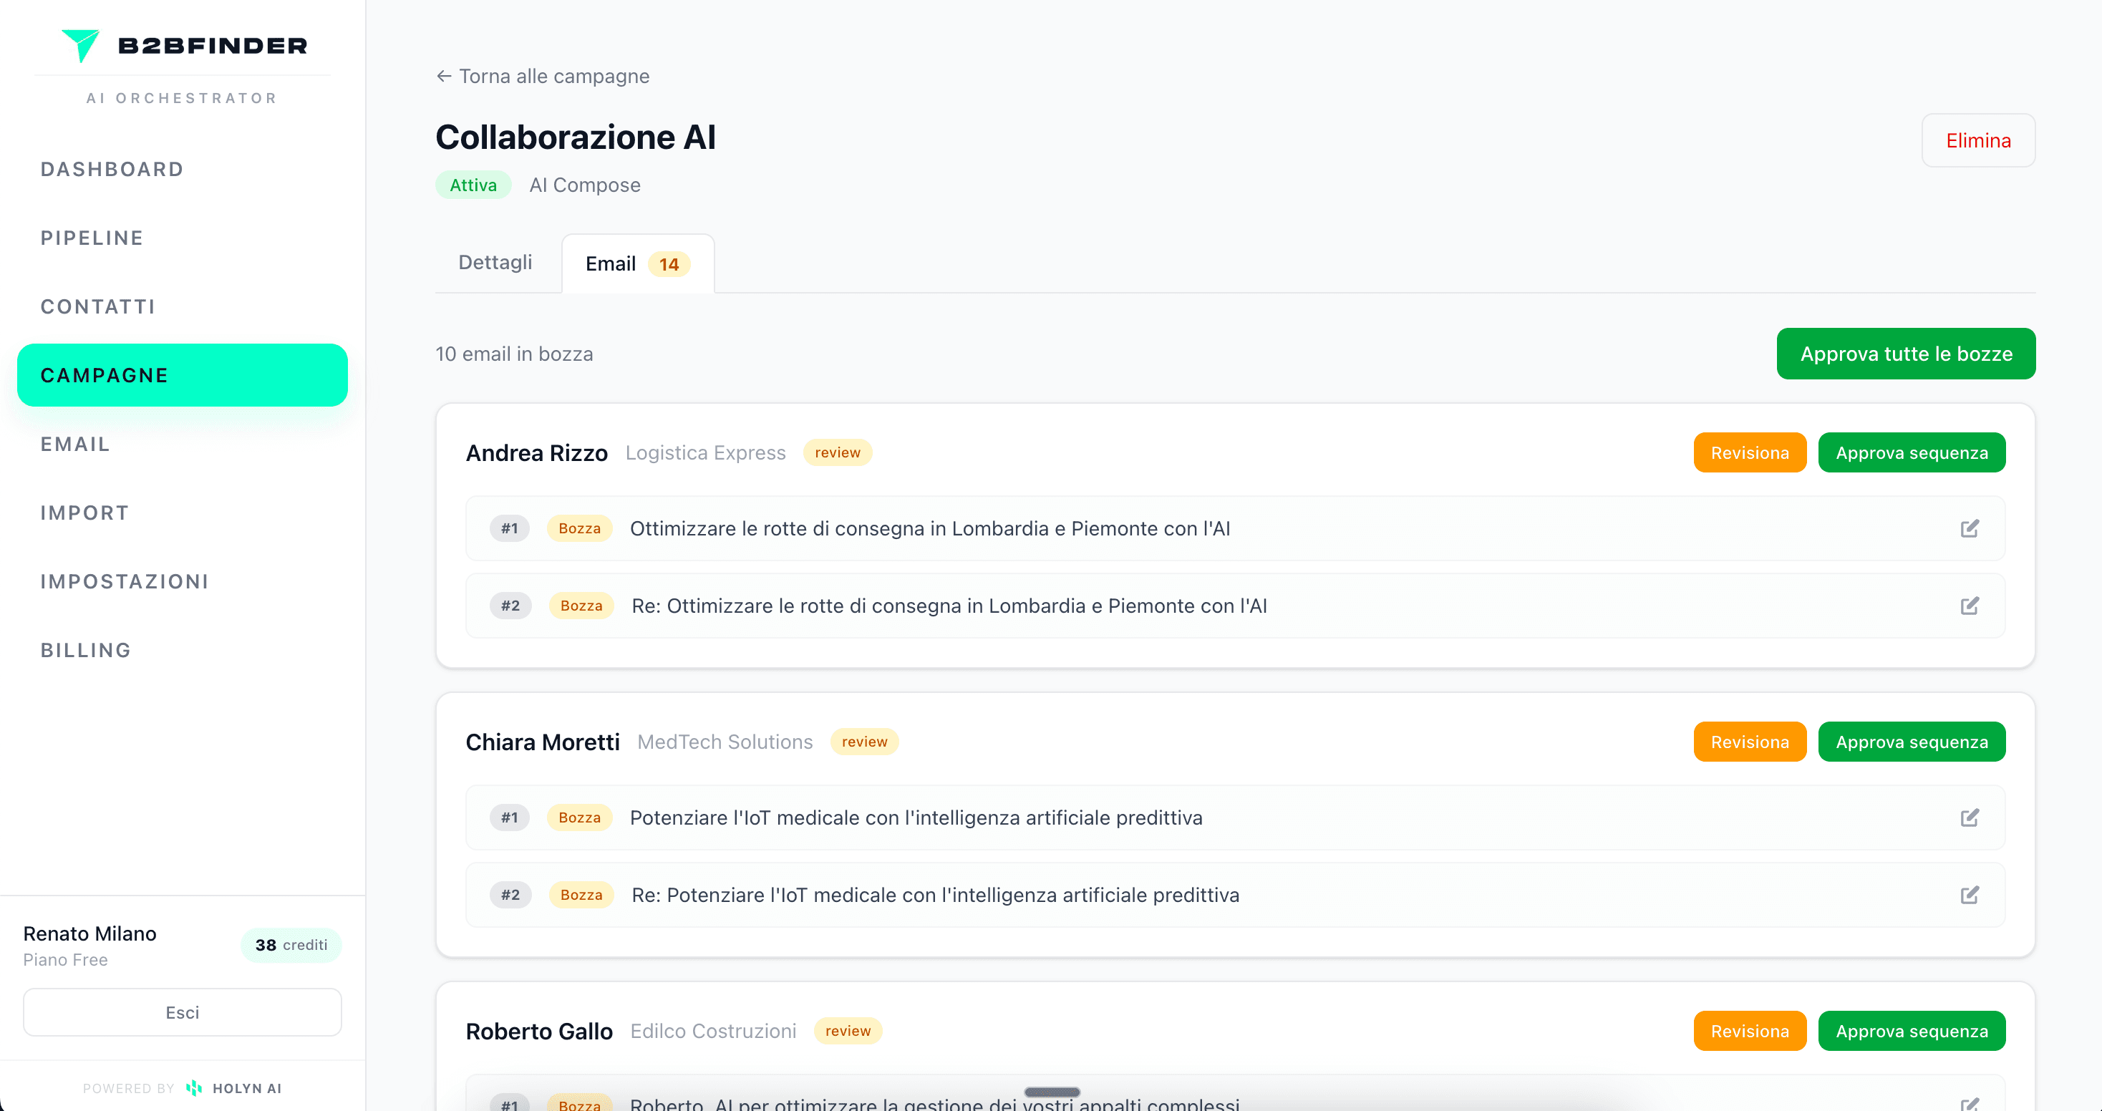The image size is (2102, 1111).
Task: Click the Holyn AI logo icon
Action: 193,1088
